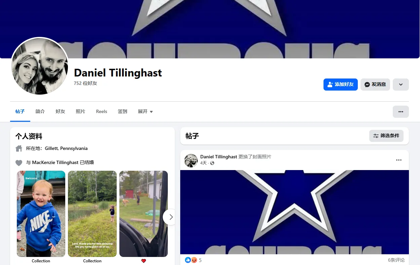Open the three-dot menu on the cover photo post
This screenshot has width=420, height=265.
399,160
